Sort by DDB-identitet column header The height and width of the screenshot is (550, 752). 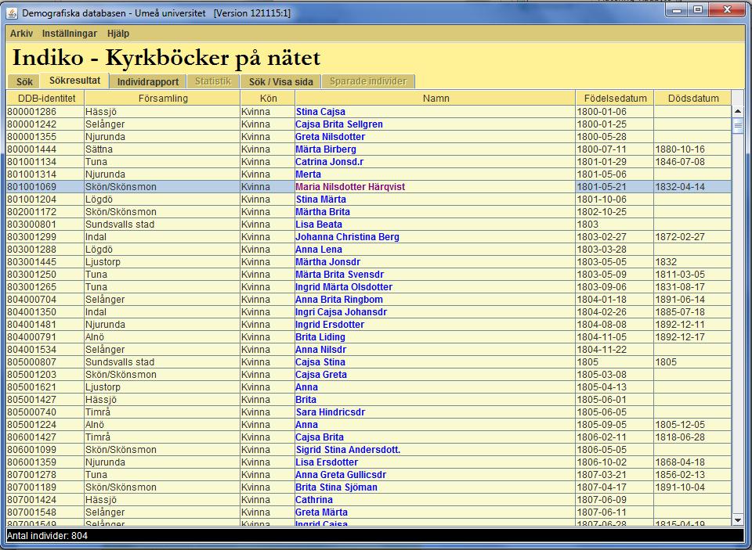point(46,99)
